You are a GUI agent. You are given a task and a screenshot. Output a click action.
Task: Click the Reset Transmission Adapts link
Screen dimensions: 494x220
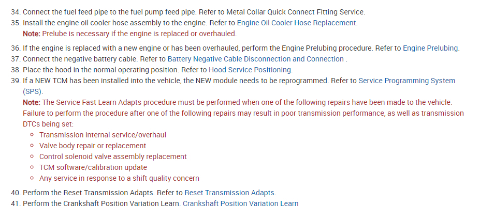click(x=229, y=193)
